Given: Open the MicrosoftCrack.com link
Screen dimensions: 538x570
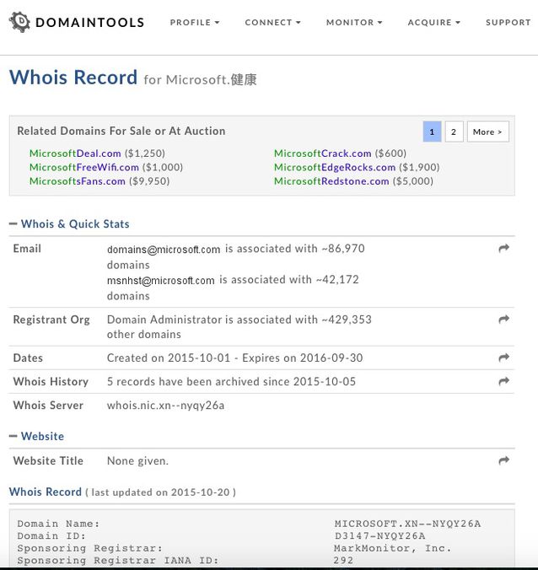Looking at the screenshot, I should click(x=322, y=153).
